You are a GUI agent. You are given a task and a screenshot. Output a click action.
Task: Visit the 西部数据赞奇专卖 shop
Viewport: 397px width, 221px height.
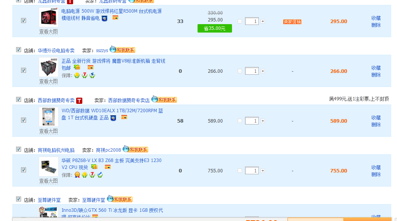click(x=56, y=101)
